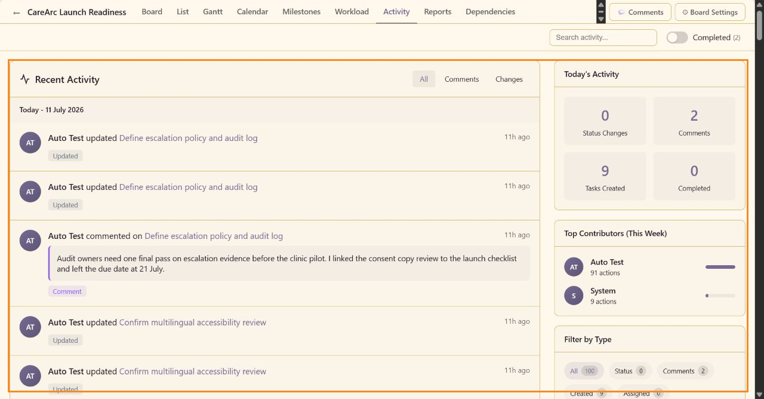Click the 'Top Contributors (This Week)' heading
Image resolution: width=764 pixels, height=399 pixels.
615,234
